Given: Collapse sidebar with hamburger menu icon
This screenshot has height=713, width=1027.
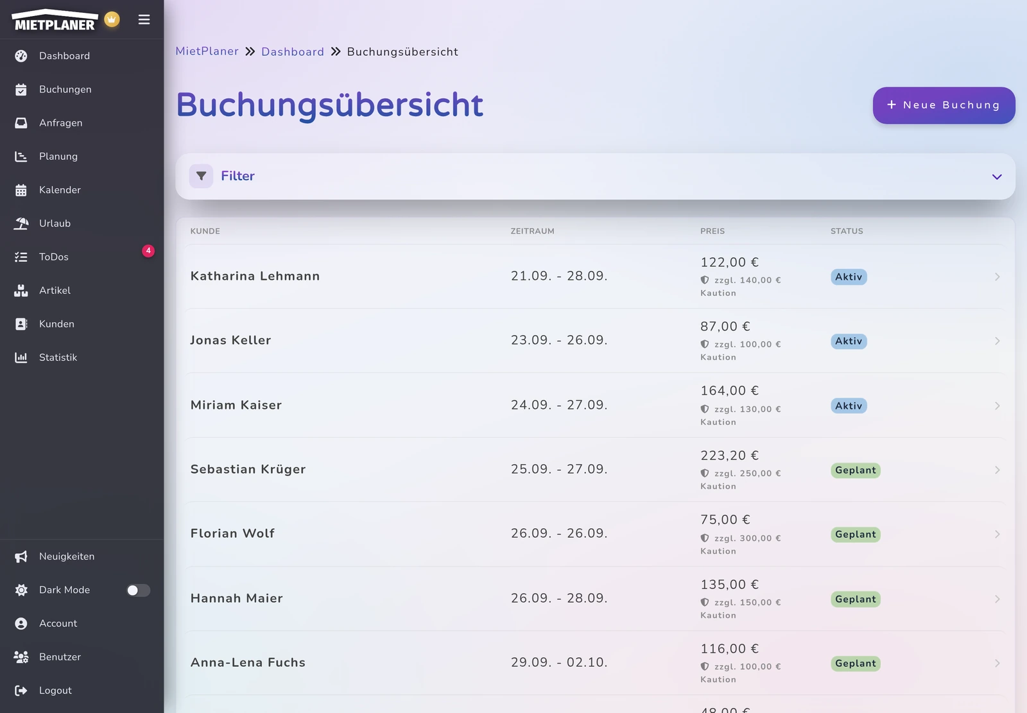Looking at the screenshot, I should [144, 19].
